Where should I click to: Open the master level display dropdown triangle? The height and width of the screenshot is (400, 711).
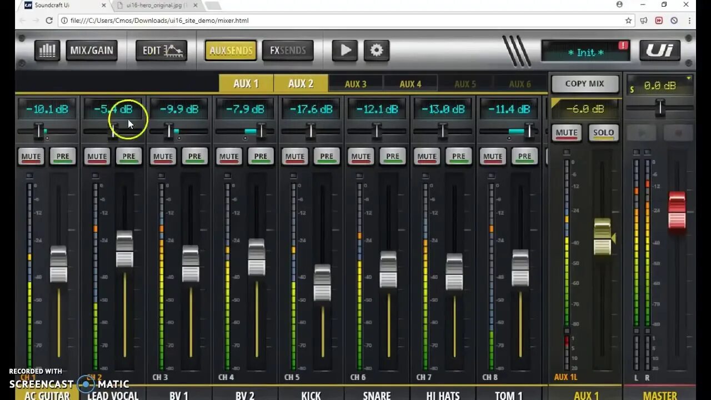tap(689, 78)
